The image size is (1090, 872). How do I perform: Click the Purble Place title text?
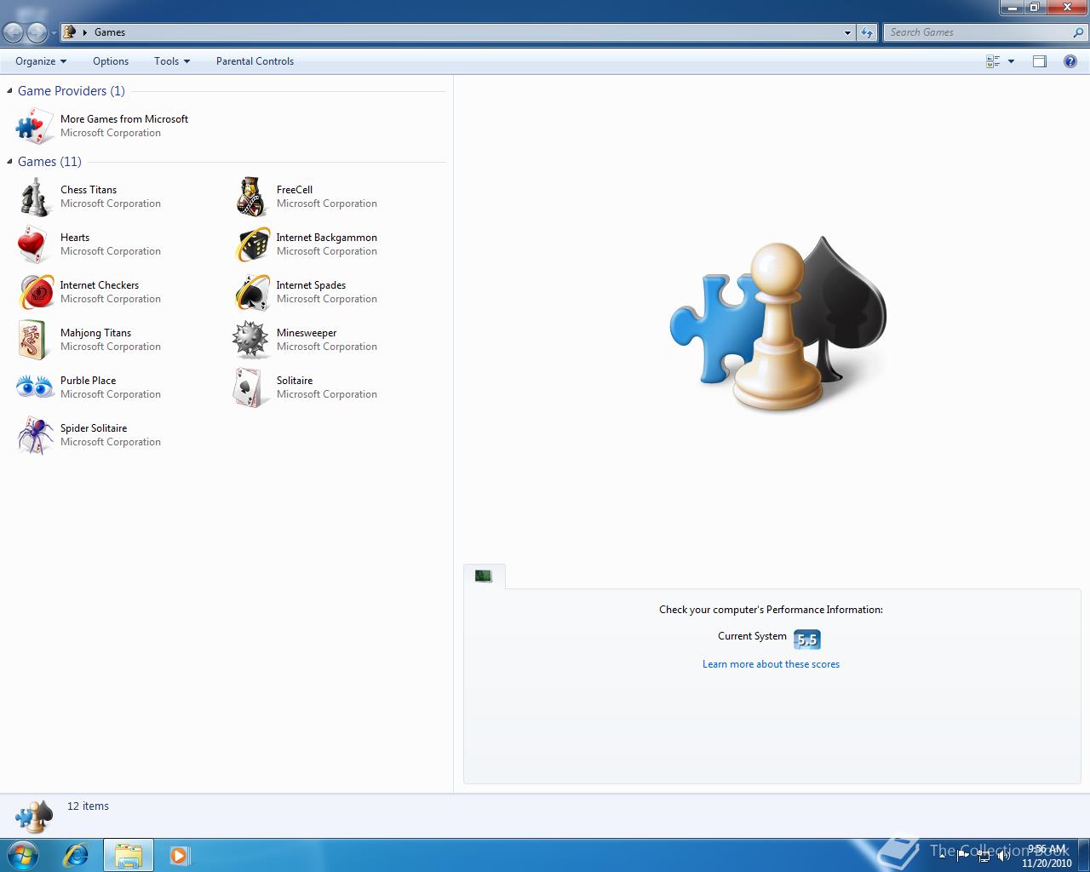(x=88, y=381)
